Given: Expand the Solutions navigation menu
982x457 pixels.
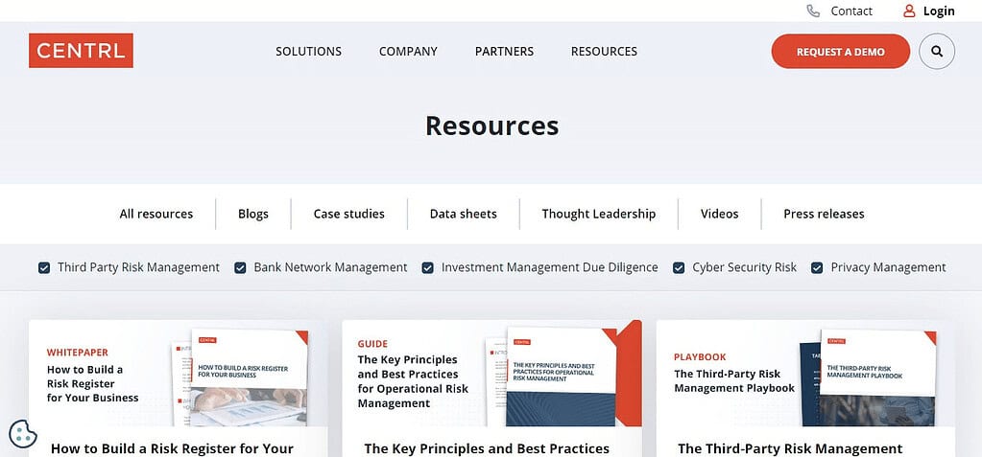Looking at the screenshot, I should coord(309,52).
